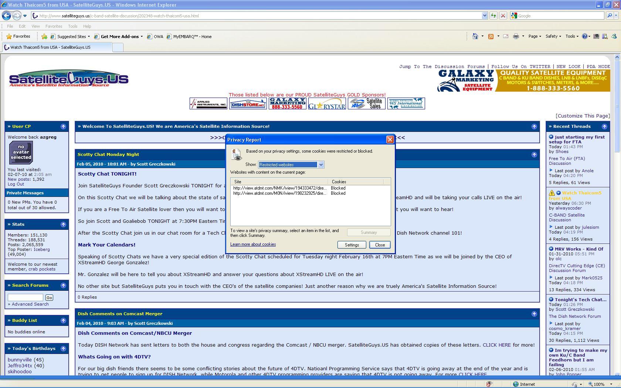The height and width of the screenshot is (388, 621).
Task: Select the view.atdmt.com/M0N blocked site row
Action: 310,193
